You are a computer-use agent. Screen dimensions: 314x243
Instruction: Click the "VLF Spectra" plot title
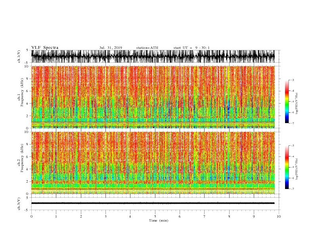tap(45, 48)
